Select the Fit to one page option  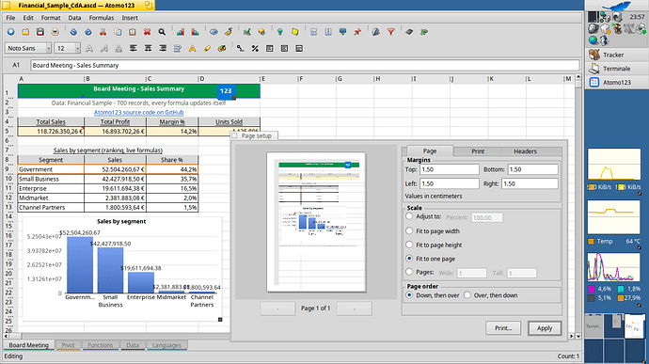[409, 259]
